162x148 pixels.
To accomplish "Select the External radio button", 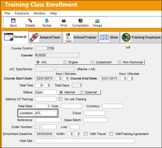I will coord(82,92).
